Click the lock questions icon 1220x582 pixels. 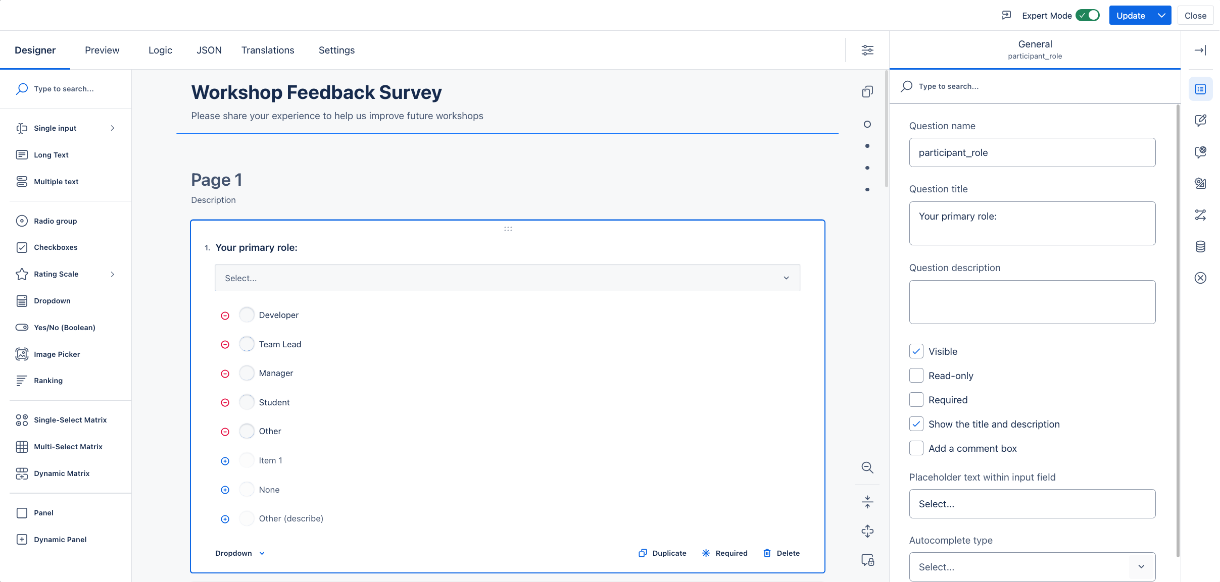click(867, 560)
